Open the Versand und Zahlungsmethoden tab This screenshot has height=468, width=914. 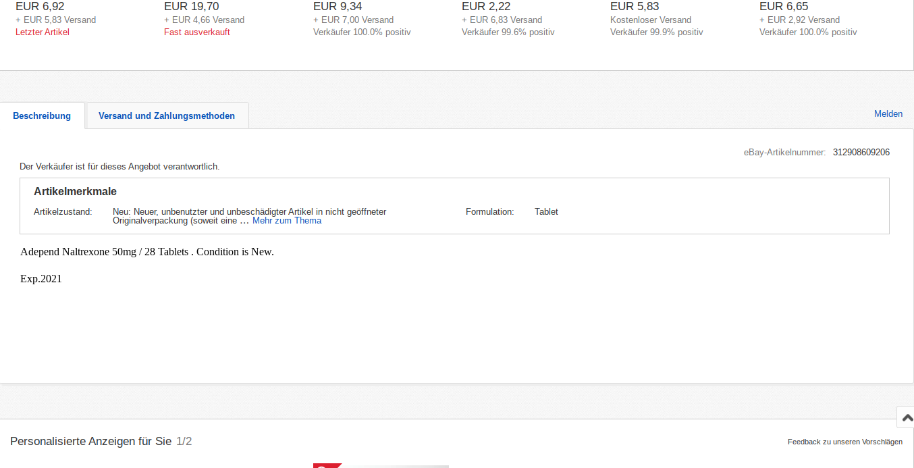[167, 115]
